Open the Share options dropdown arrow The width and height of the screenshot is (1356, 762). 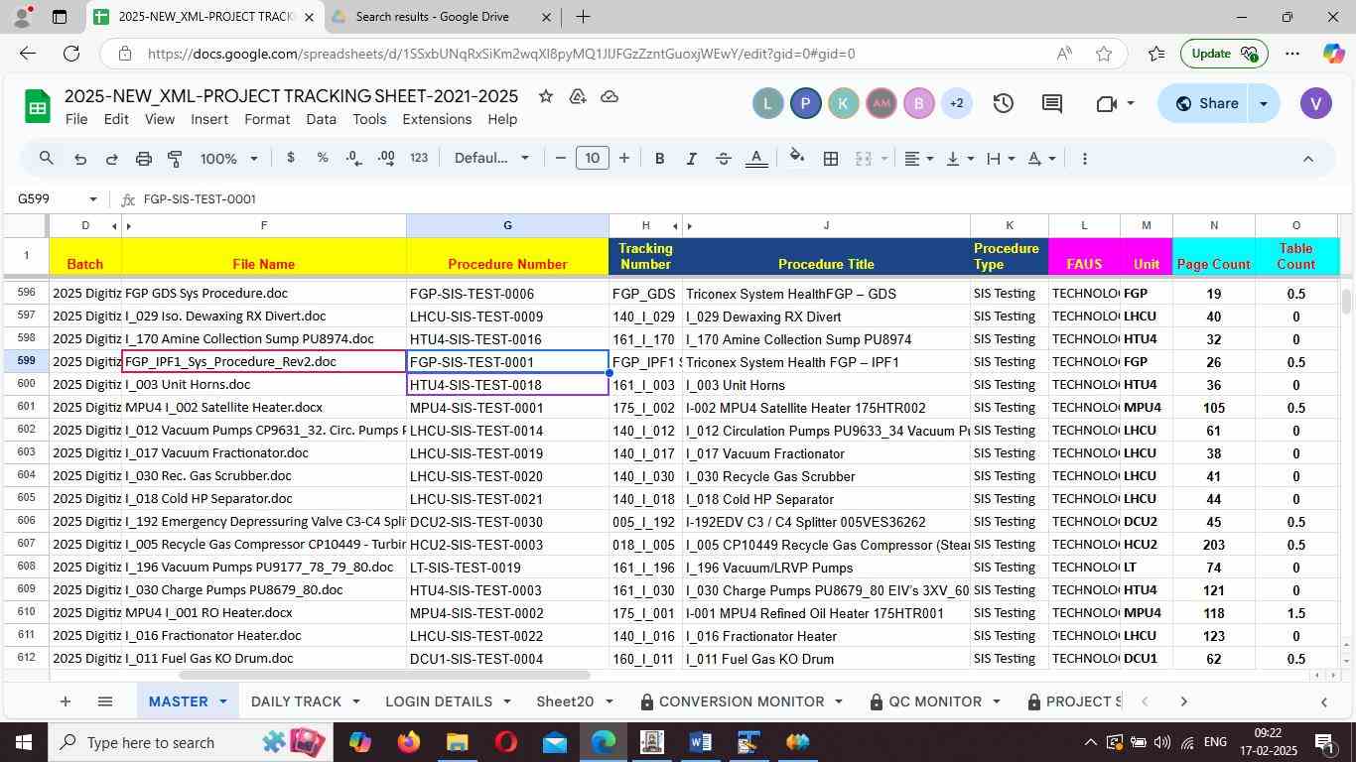coord(1264,103)
